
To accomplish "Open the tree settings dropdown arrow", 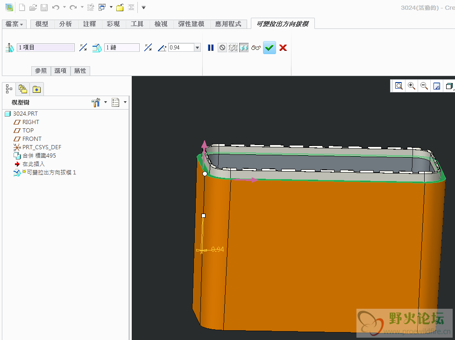I will coord(105,102).
